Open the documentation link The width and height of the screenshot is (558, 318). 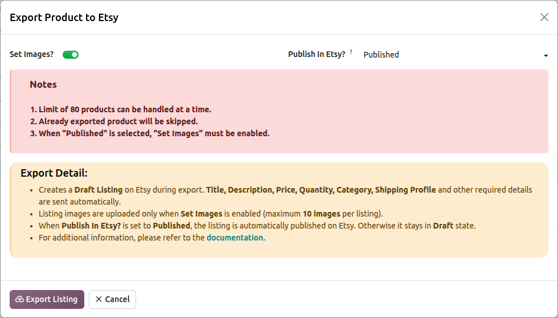click(x=236, y=238)
